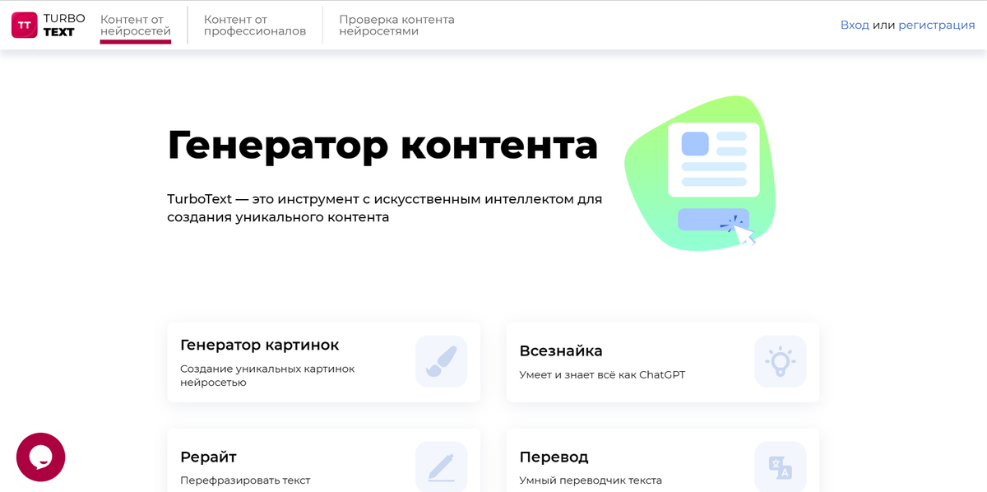Click text 'Перефразировать текст'

tap(245, 480)
